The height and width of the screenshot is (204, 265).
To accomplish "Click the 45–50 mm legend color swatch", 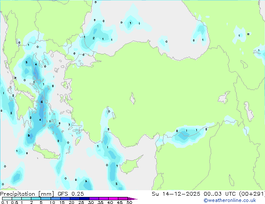I will [x=123, y=199].
